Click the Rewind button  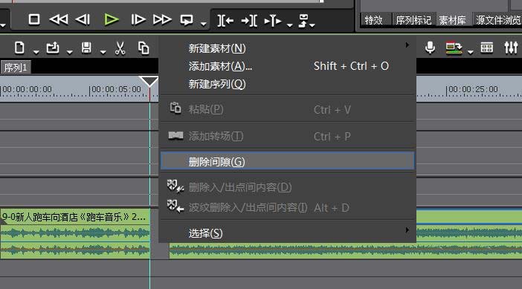click(x=59, y=19)
